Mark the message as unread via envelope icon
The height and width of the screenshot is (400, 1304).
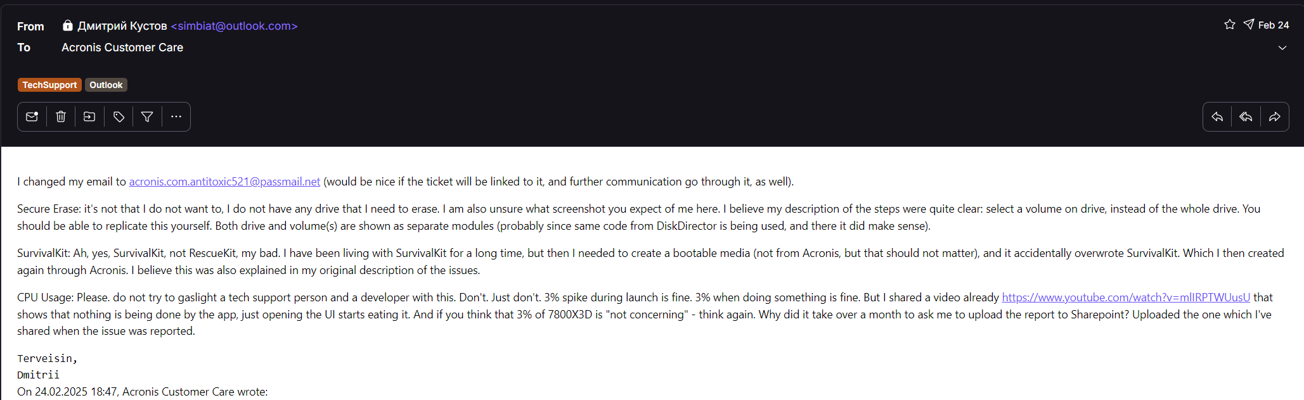click(32, 116)
